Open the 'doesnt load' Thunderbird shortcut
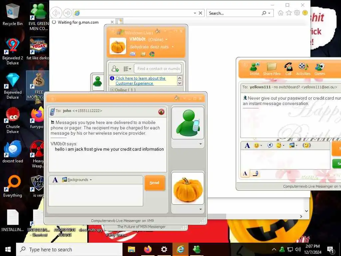 13,152
